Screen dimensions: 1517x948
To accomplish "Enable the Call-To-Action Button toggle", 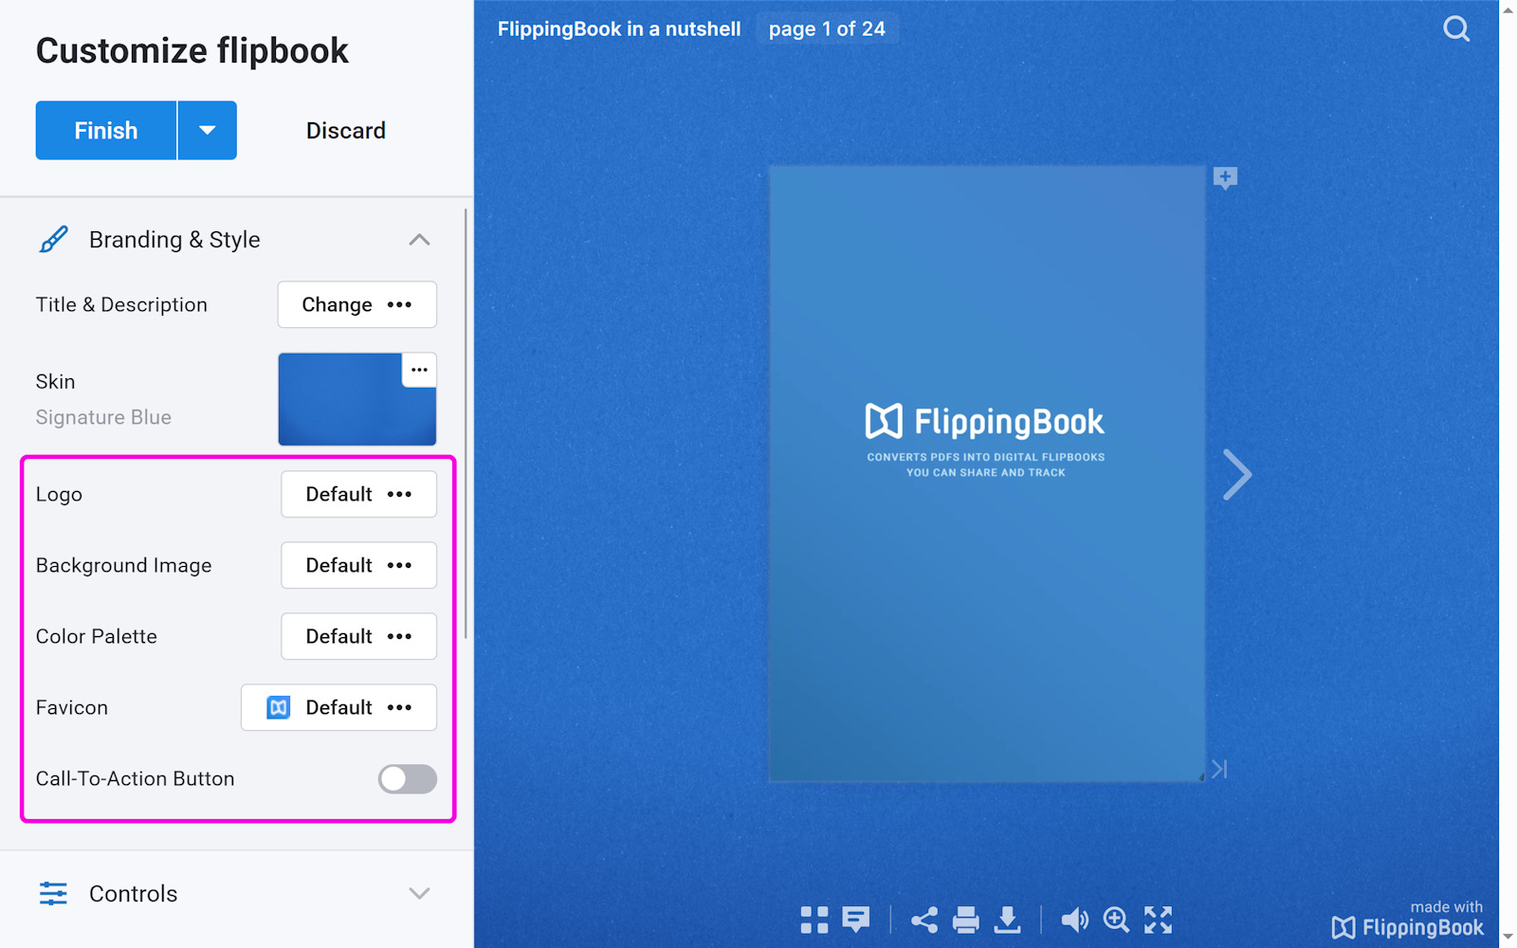I will coord(408,779).
